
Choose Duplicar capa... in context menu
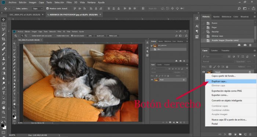tap(231, 81)
